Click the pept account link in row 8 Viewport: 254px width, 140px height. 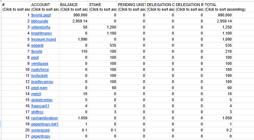click(x=35, y=57)
